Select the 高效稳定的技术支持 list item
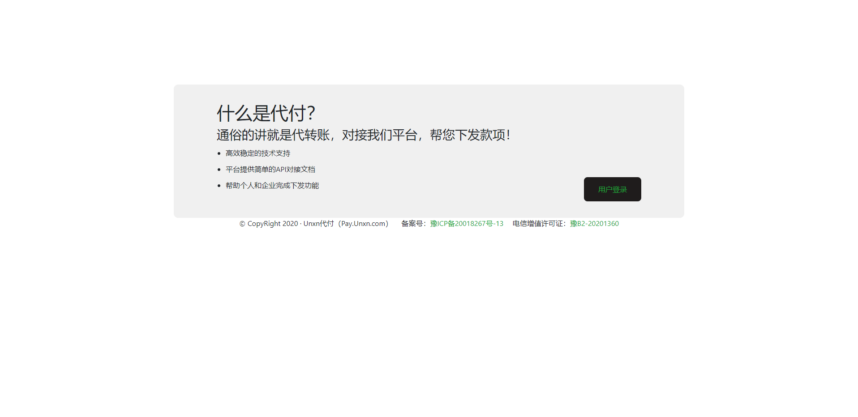 (258, 153)
